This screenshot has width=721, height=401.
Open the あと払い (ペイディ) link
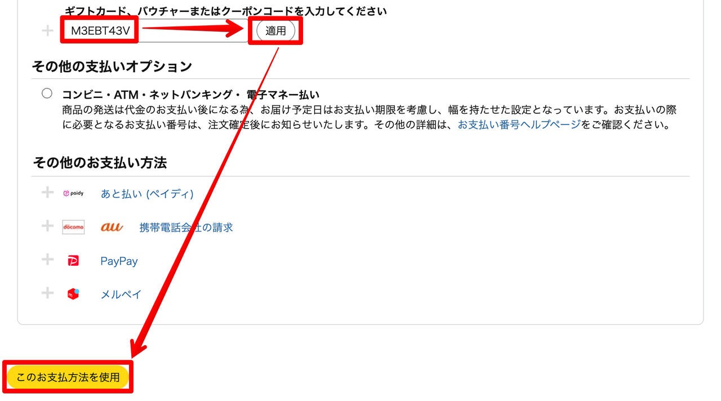click(147, 194)
